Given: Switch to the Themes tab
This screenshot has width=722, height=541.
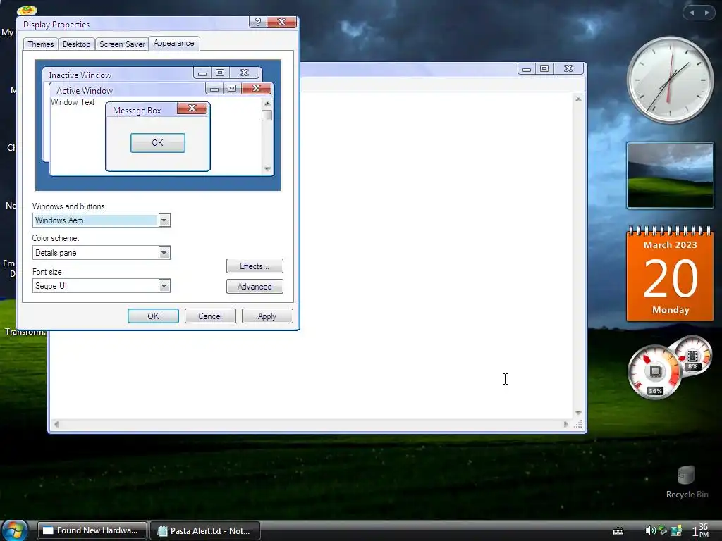Looking at the screenshot, I should click(x=40, y=44).
